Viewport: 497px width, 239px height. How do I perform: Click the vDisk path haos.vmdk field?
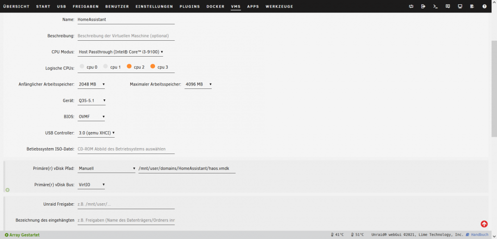[x=187, y=168]
